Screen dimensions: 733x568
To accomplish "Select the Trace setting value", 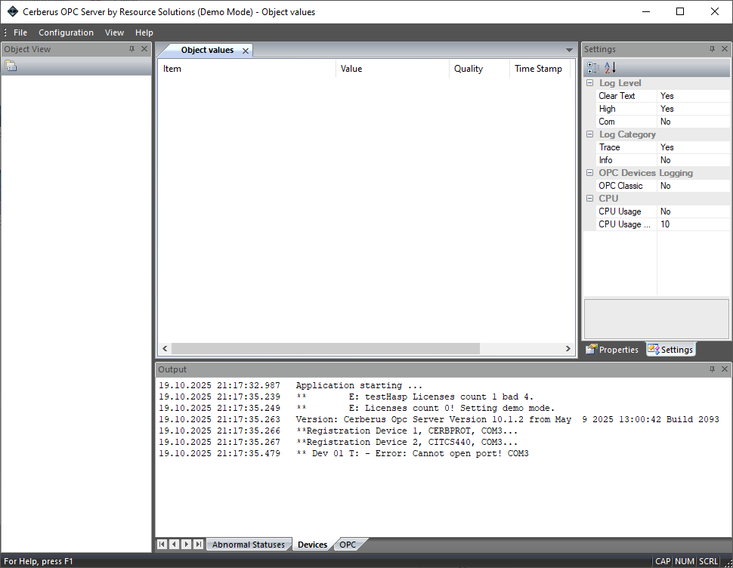I will click(x=692, y=147).
